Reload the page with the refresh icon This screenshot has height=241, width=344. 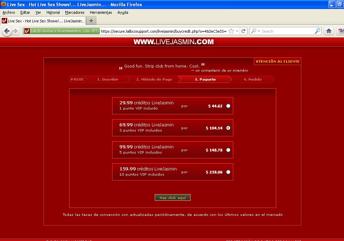point(243,31)
